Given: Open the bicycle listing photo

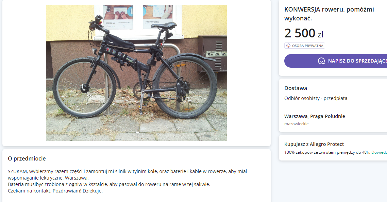Looking at the screenshot, I should click(x=136, y=72).
